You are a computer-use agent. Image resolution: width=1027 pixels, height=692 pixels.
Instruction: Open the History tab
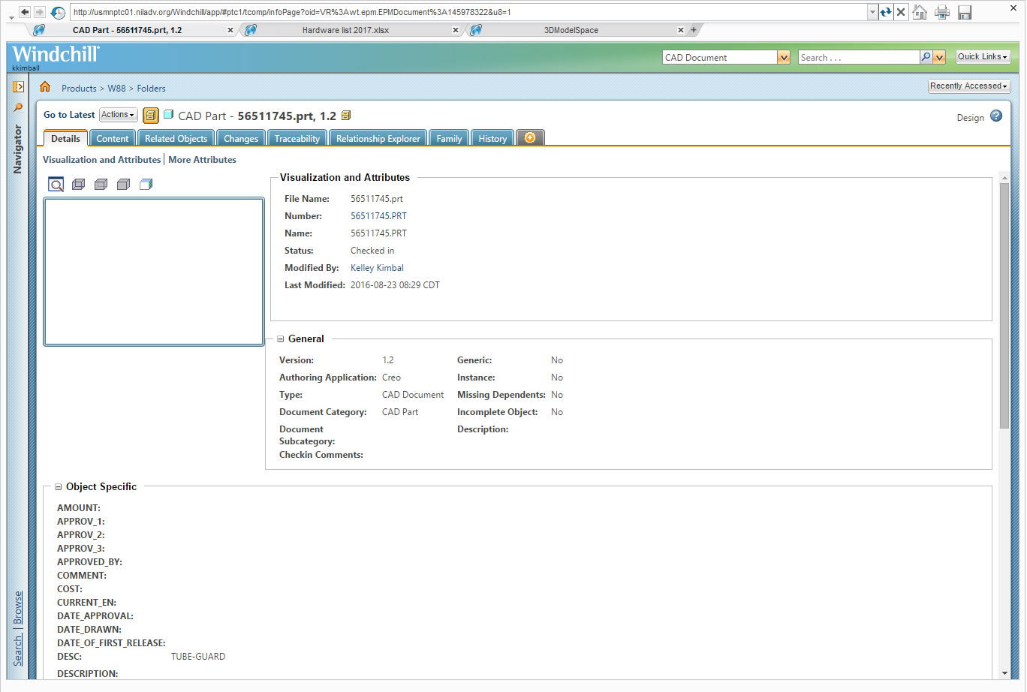[x=493, y=138]
